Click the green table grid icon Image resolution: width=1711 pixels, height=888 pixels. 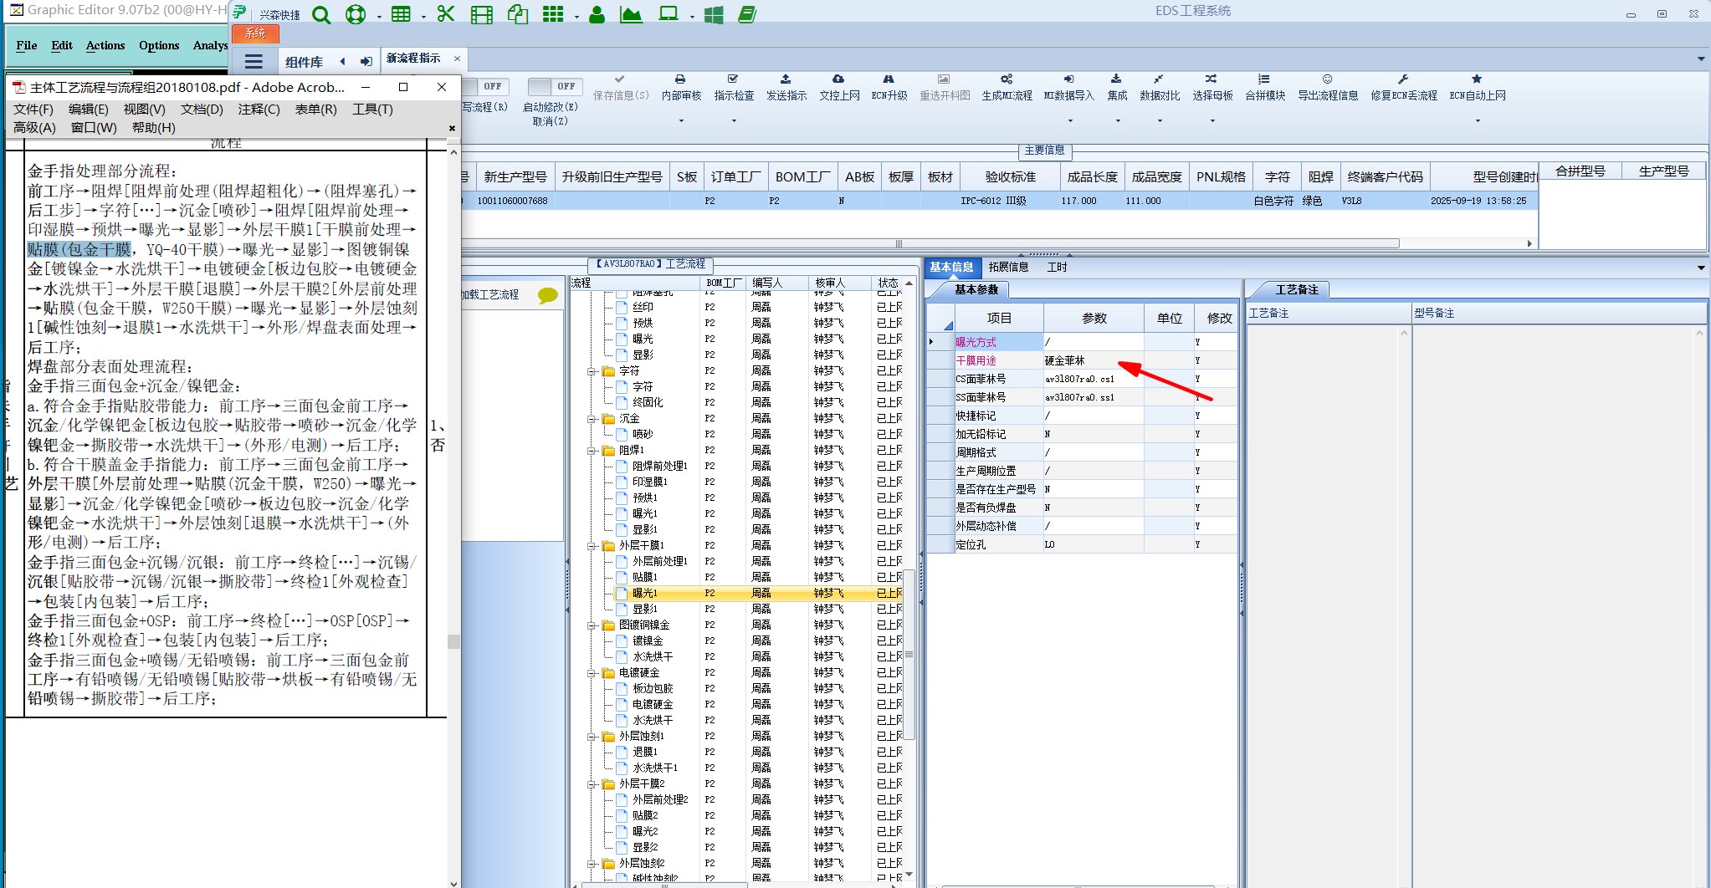tap(401, 14)
